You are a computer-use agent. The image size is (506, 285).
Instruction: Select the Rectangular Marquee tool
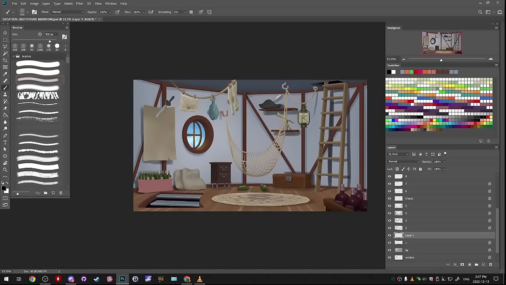coord(5,40)
